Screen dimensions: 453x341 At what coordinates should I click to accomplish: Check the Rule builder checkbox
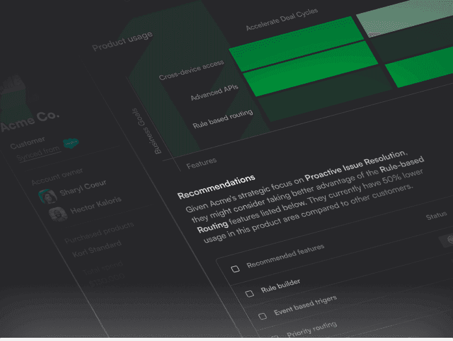click(249, 294)
